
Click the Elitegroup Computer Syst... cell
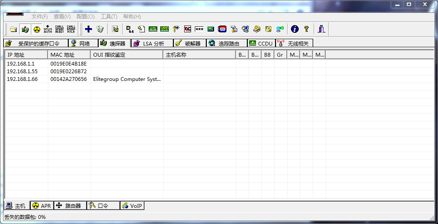127,79
